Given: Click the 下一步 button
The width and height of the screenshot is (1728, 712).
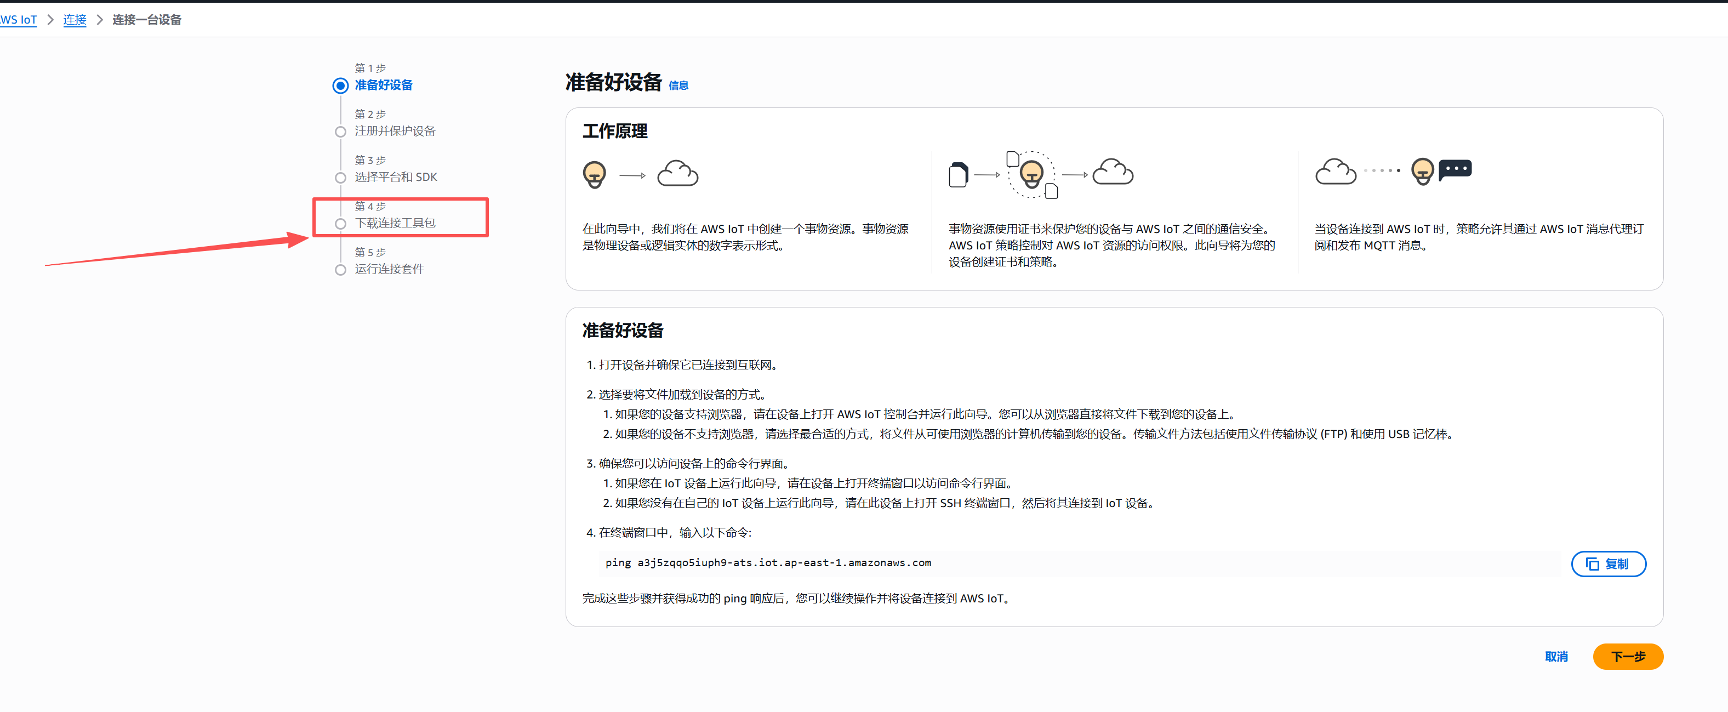Looking at the screenshot, I should click(1628, 656).
